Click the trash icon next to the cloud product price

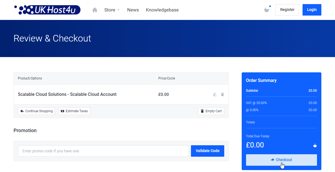point(222,94)
